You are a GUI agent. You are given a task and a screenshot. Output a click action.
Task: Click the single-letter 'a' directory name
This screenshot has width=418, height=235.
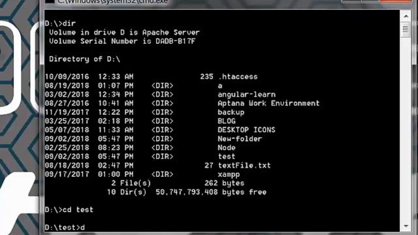point(220,86)
